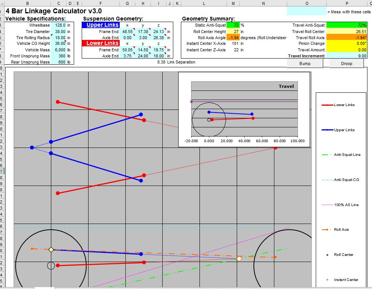This screenshot has width=372, height=289.
Task: Select the Travel Increment value 9.00
Action: pos(347,56)
